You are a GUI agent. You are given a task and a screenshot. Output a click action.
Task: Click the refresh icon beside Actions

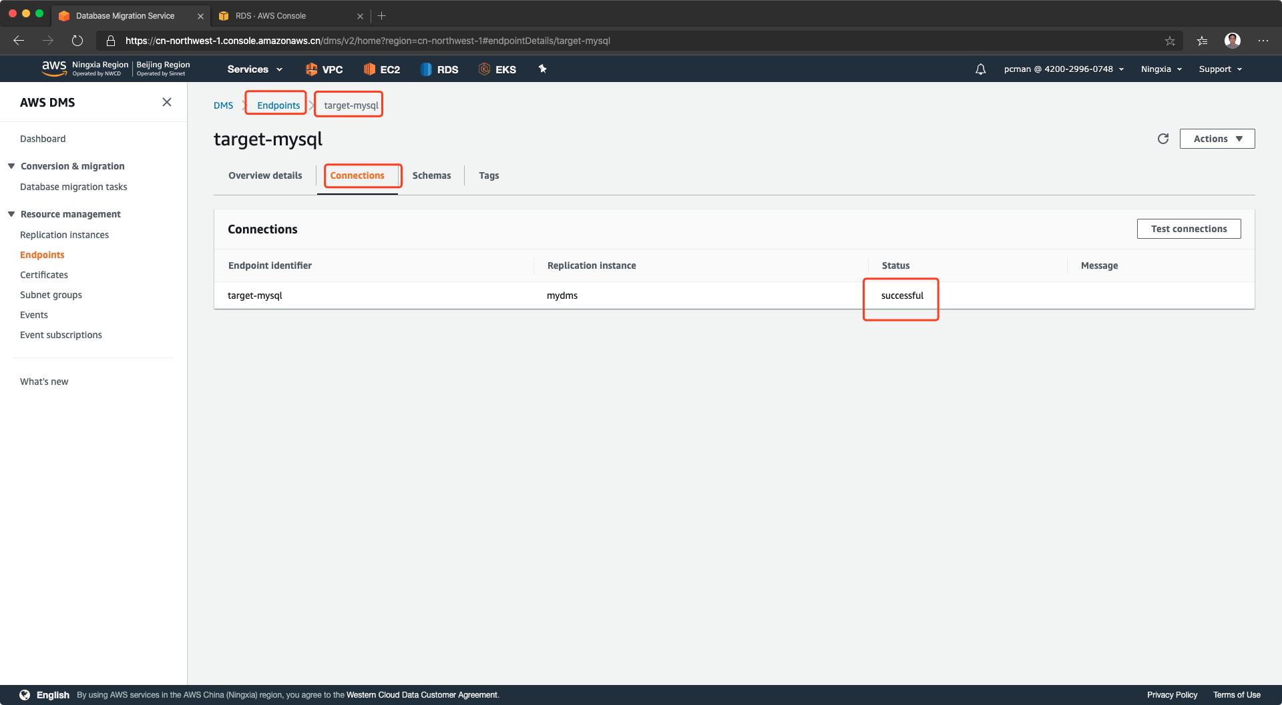[x=1162, y=139]
